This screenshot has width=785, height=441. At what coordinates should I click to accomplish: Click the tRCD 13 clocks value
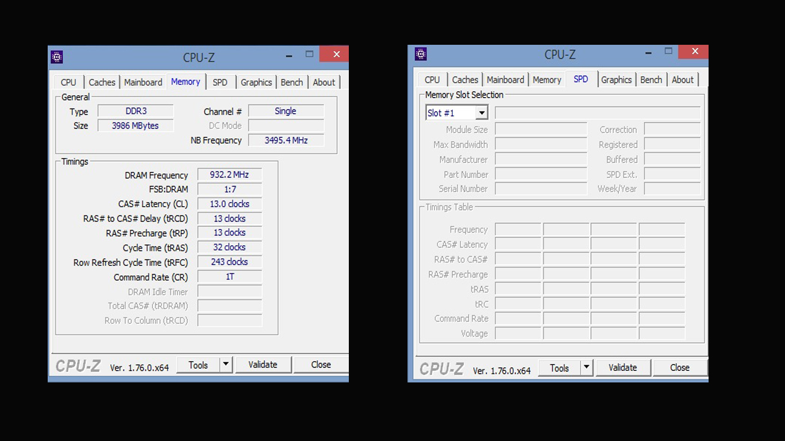coord(230,219)
